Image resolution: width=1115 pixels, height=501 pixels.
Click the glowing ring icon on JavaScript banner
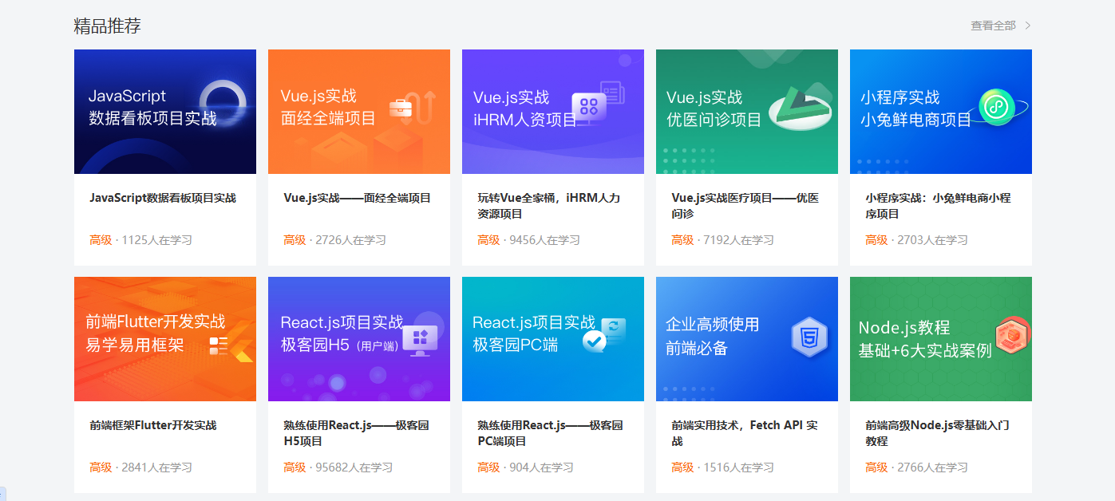[x=223, y=104]
